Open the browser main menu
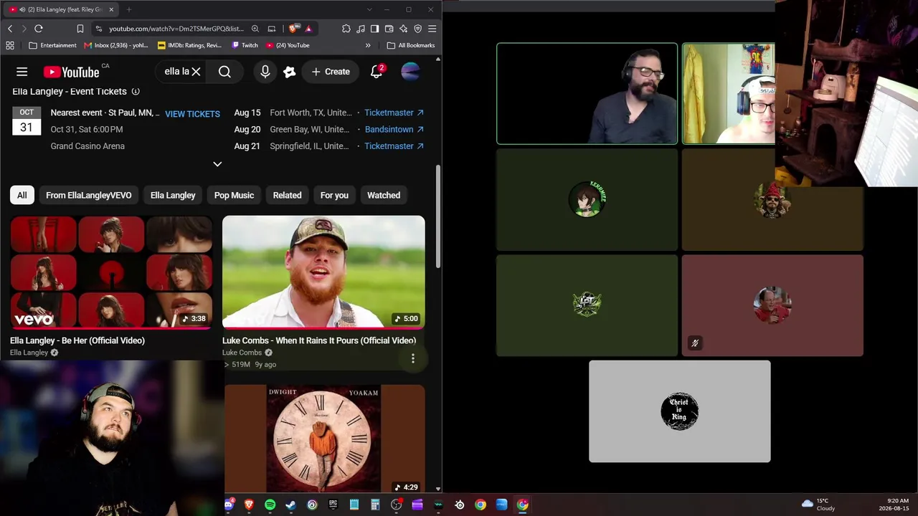This screenshot has height=516, width=918. 432,29
